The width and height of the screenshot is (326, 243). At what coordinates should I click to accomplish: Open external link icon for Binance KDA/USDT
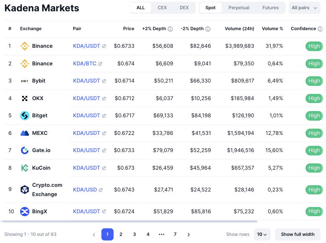point(104,46)
